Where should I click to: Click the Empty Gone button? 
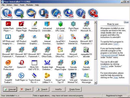pos(75,89)
